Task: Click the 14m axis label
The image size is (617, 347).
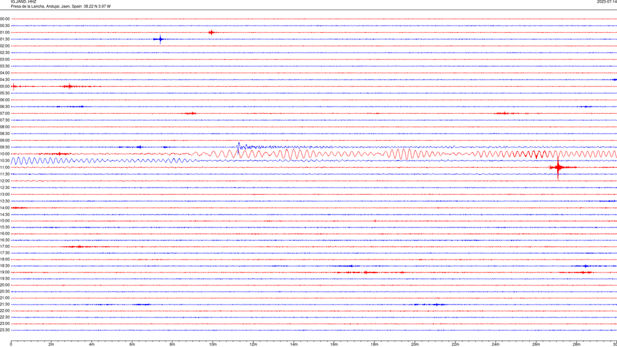Action: pyautogui.click(x=294, y=344)
